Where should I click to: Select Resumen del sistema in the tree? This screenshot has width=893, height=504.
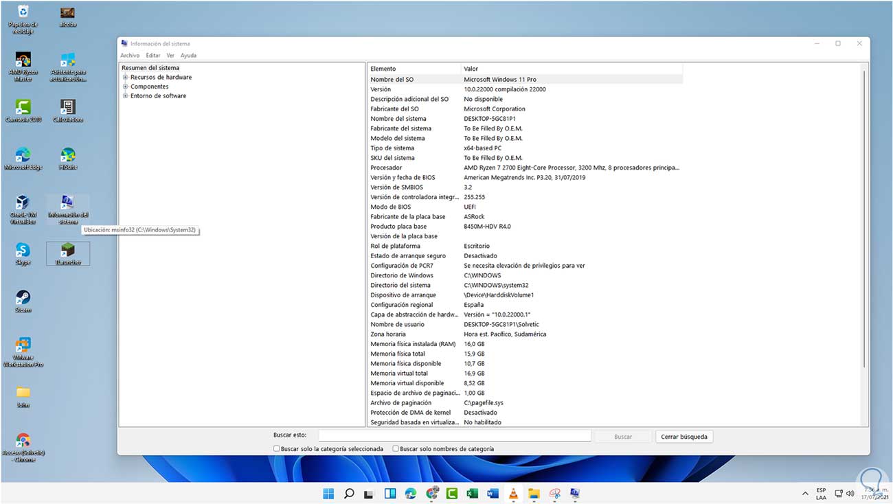(x=150, y=68)
